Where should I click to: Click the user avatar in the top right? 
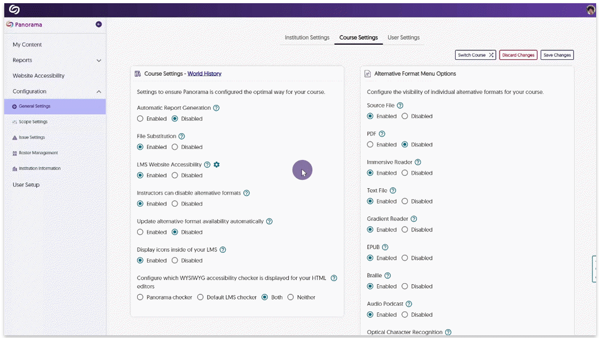pos(590,10)
